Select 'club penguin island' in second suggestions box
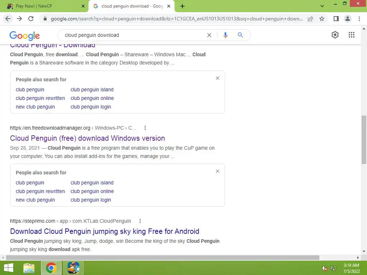This screenshot has height=275, width=367. [92, 183]
